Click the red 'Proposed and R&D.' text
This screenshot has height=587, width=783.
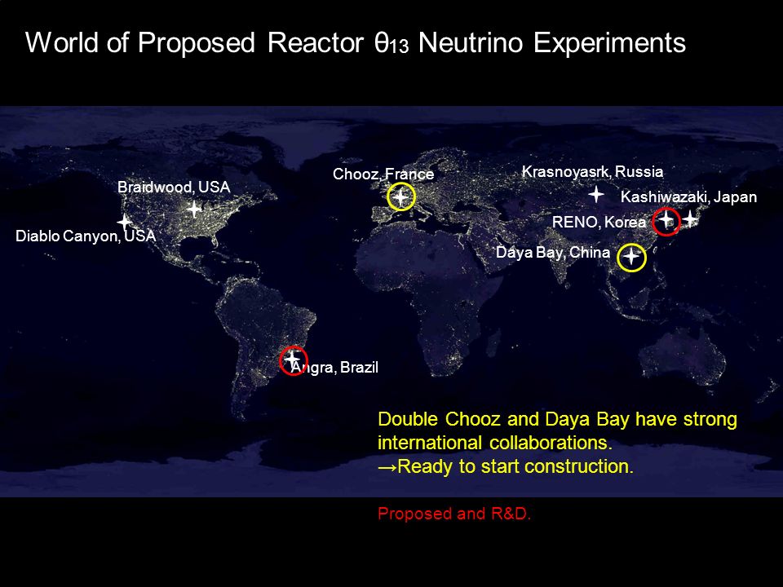coord(454,514)
